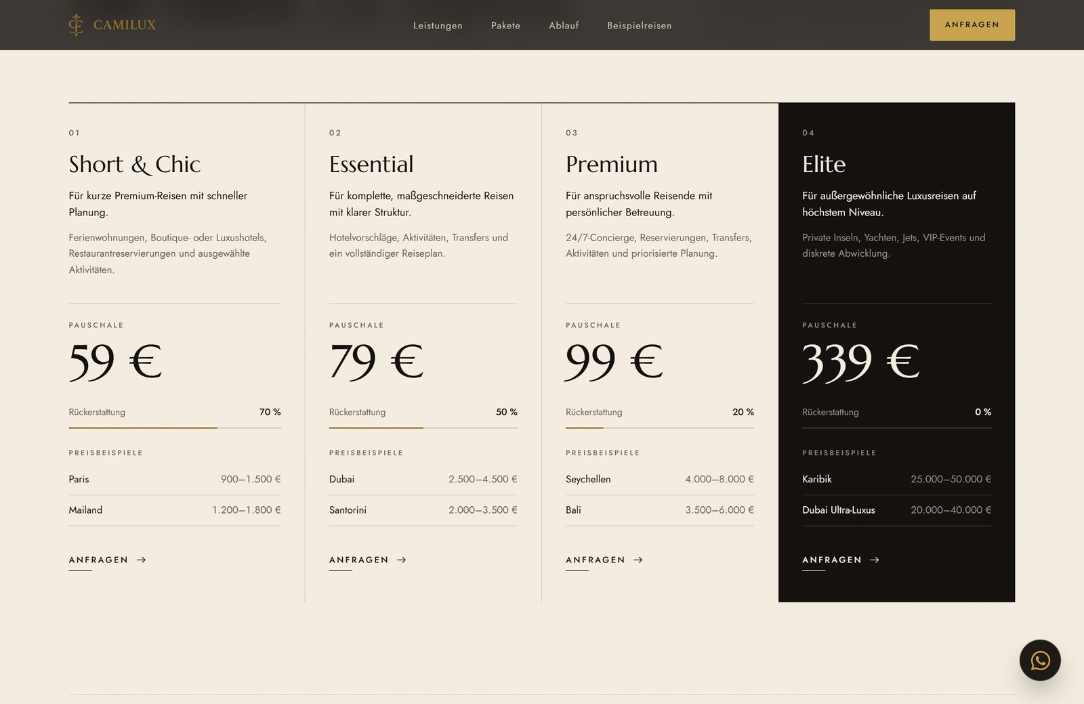
Task: Click the 900–1.500 € price range
Action: click(251, 479)
